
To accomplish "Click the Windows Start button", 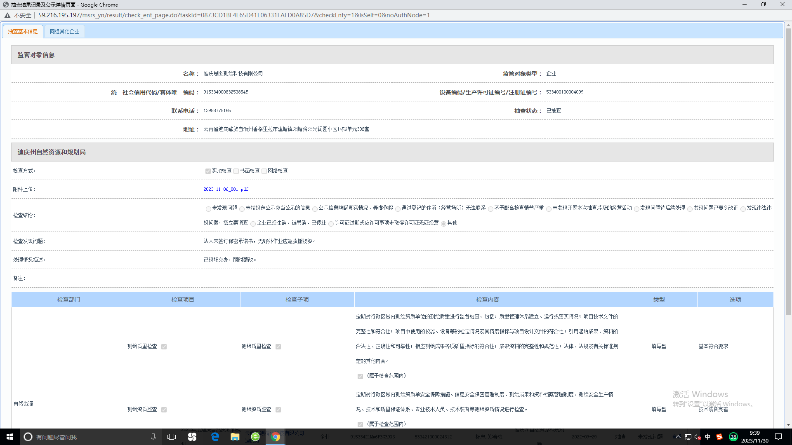I will 10,437.
